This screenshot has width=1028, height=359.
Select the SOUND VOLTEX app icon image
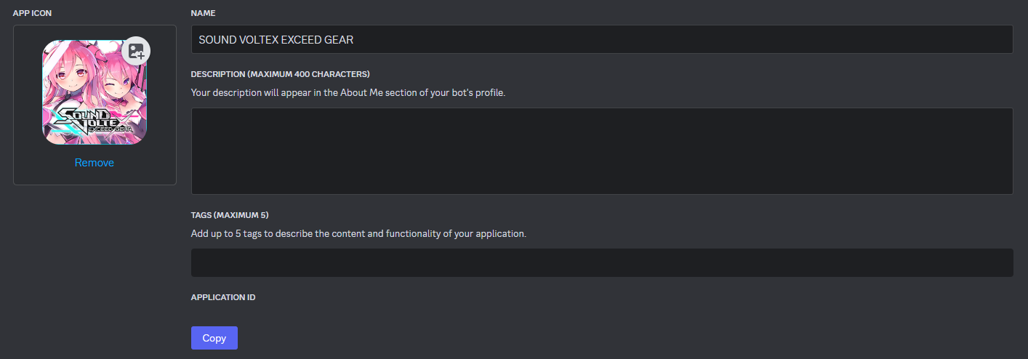point(95,92)
